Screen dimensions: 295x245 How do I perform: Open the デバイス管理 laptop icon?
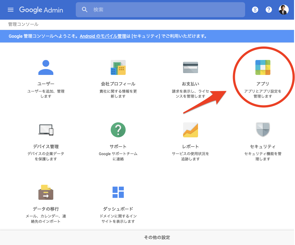coord(46,130)
